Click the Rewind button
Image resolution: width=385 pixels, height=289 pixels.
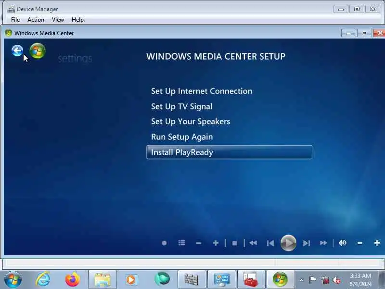click(x=253, y=243)
